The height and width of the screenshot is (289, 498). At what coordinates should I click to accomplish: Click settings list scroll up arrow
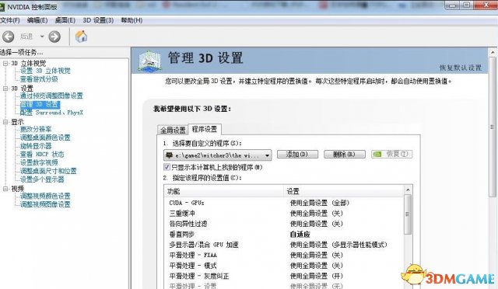click(x=408, y=190)
